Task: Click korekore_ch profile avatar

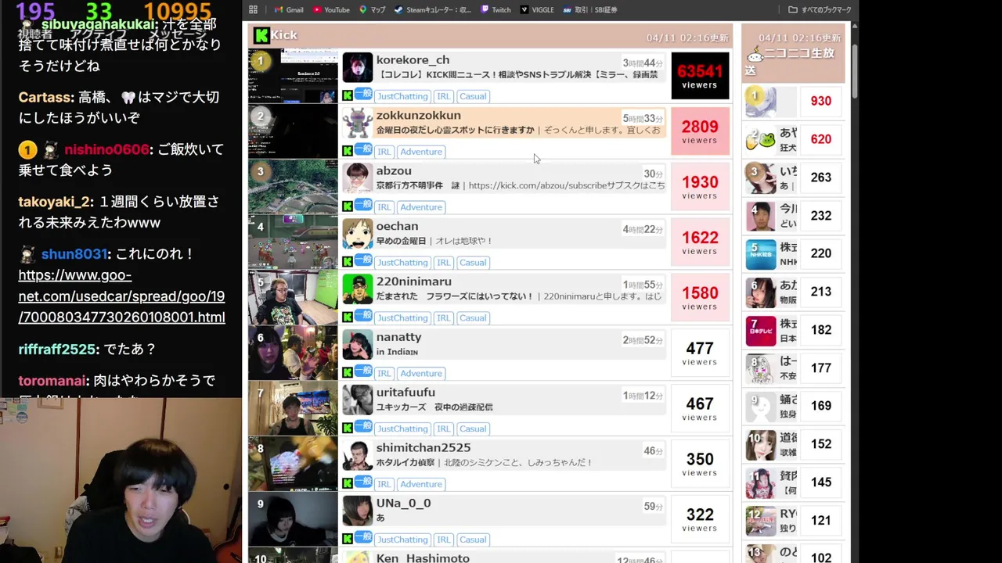Action: [x=358, y=68]
